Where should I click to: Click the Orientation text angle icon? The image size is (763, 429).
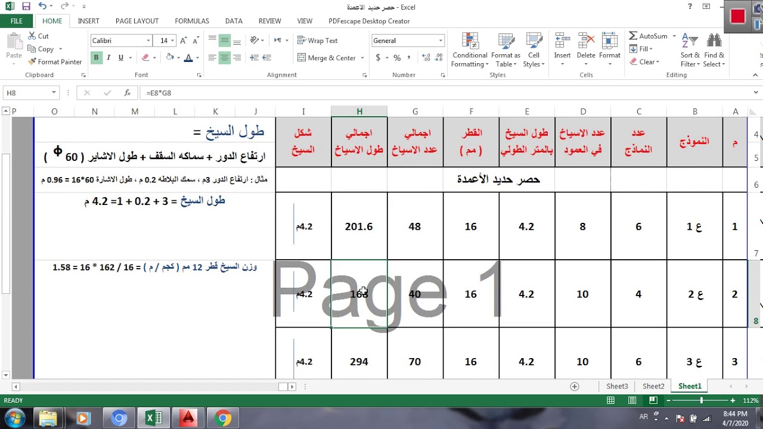[x=255, y=41]
